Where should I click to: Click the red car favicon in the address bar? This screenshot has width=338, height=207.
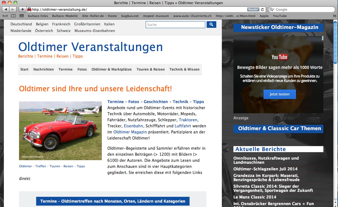tap(29, 9)
